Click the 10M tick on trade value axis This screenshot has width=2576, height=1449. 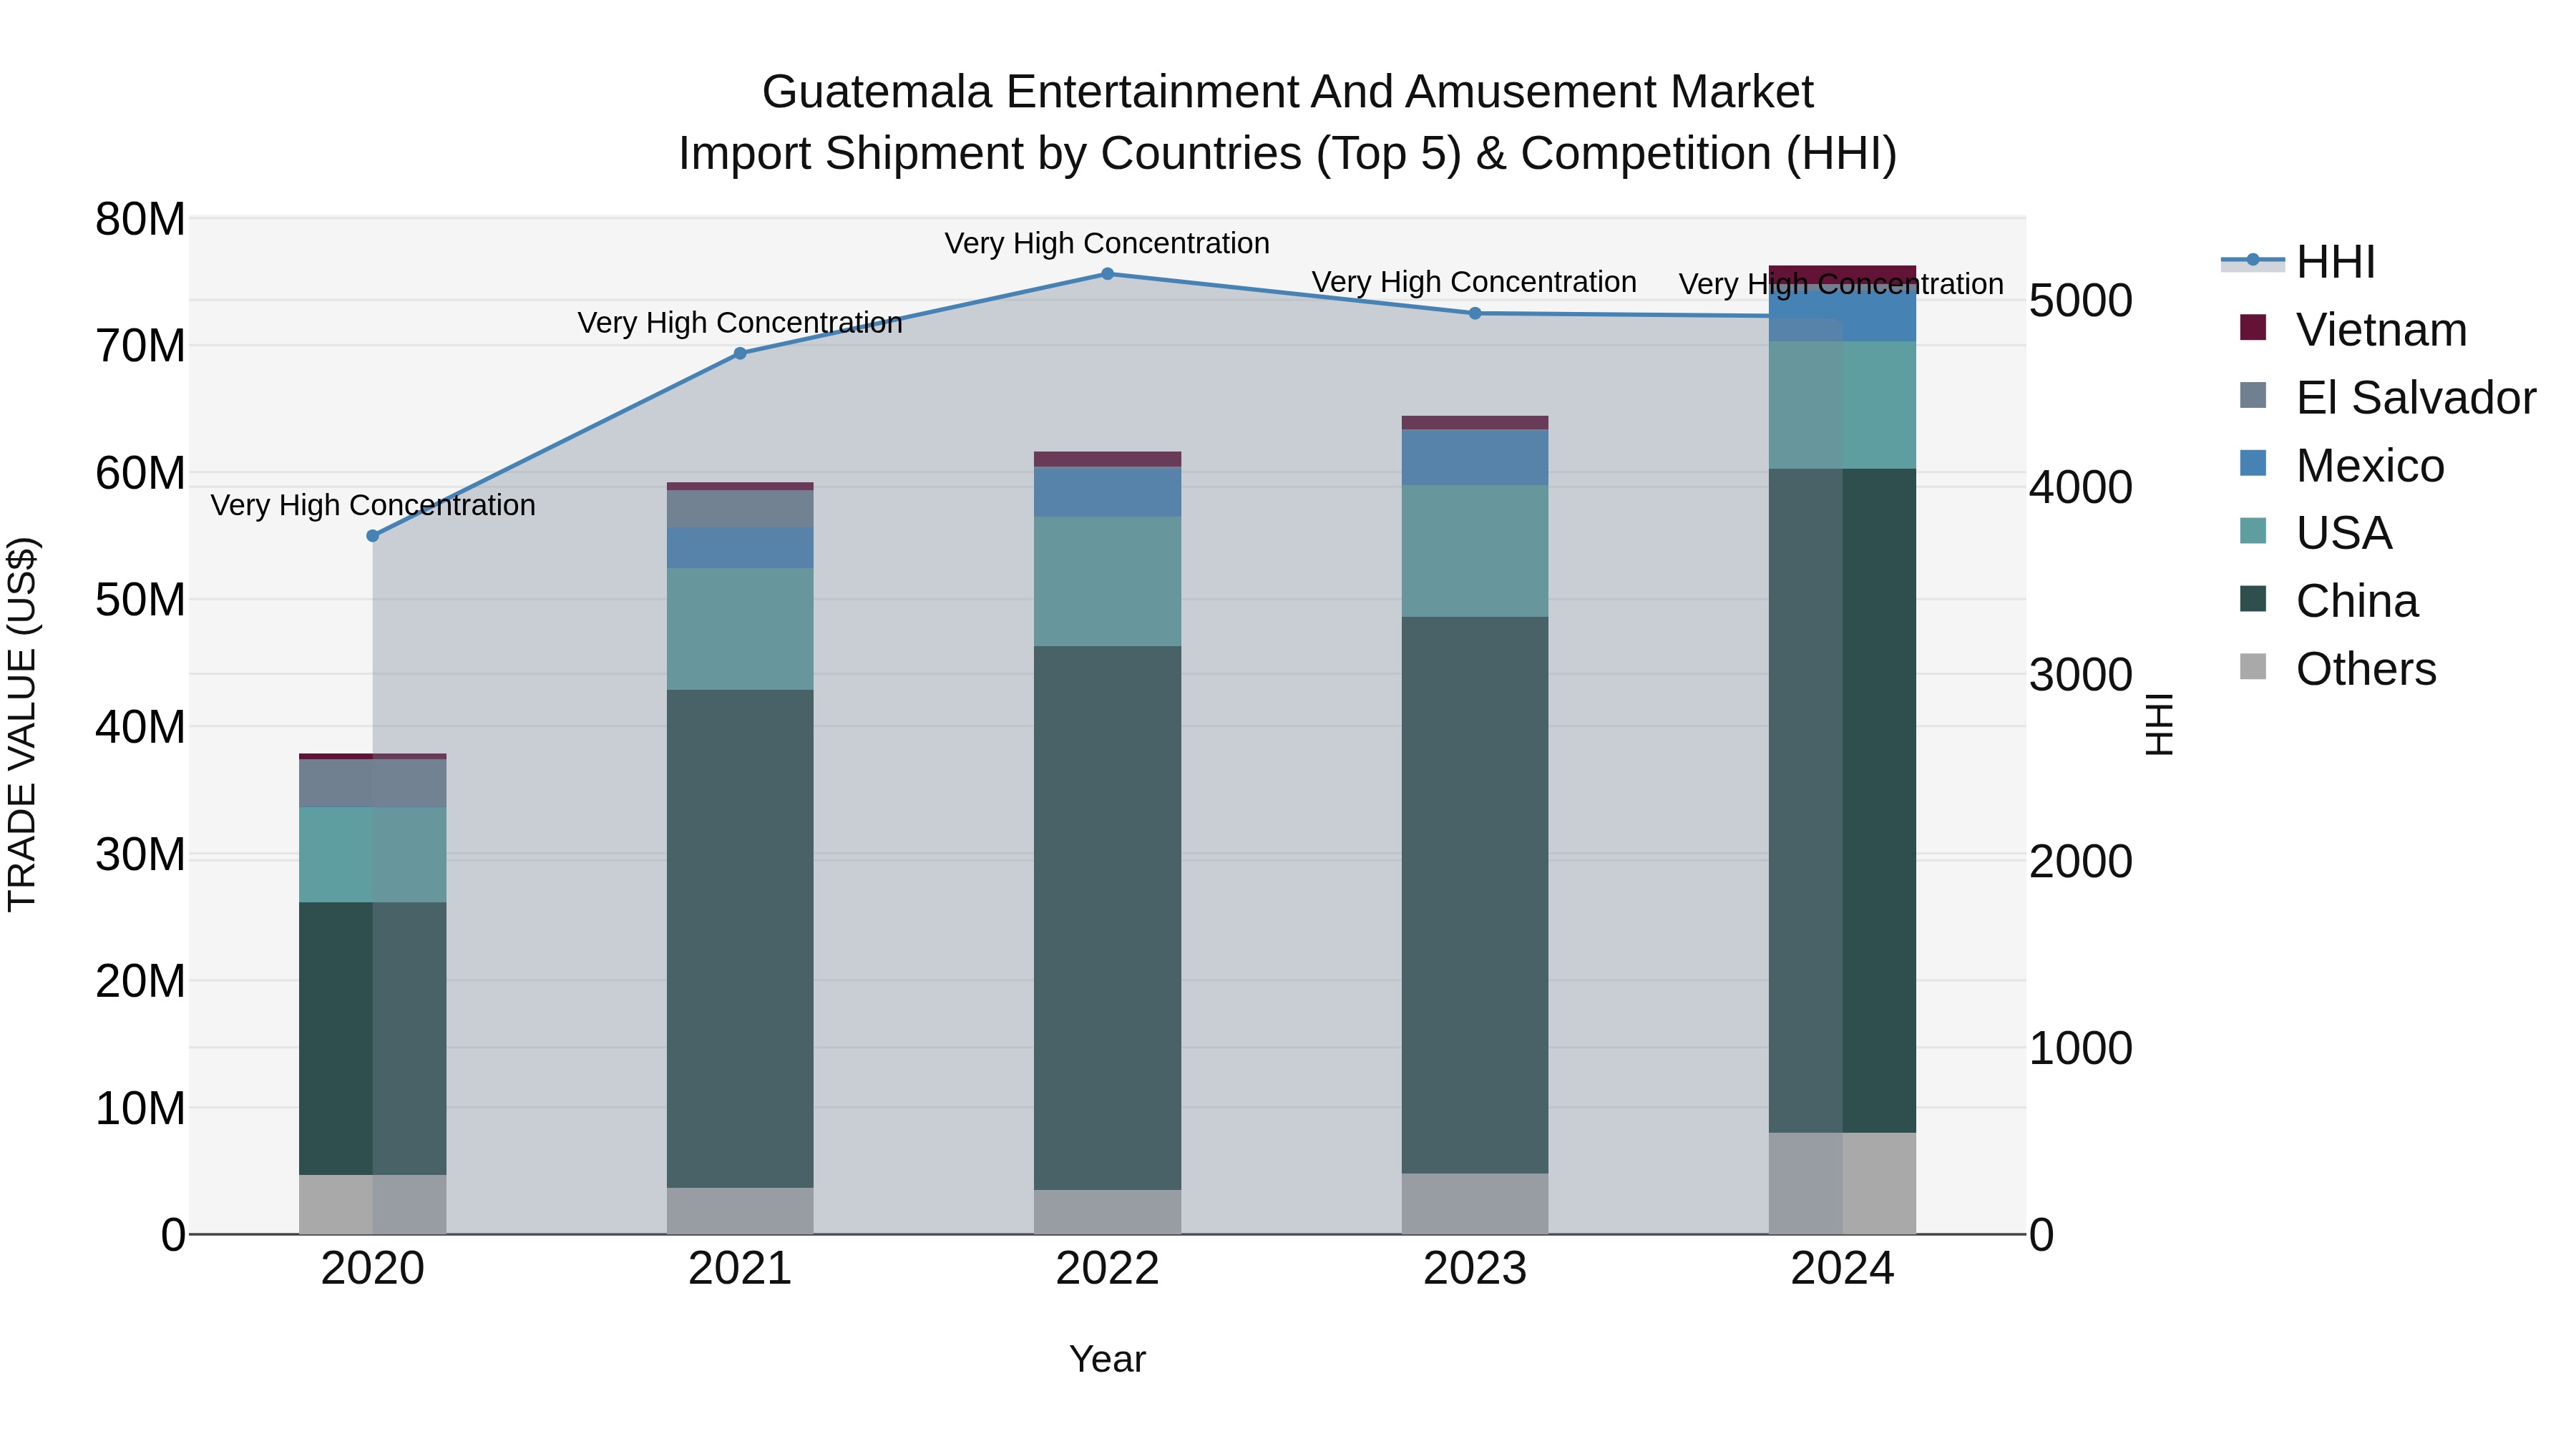(x=140, y=1108)
